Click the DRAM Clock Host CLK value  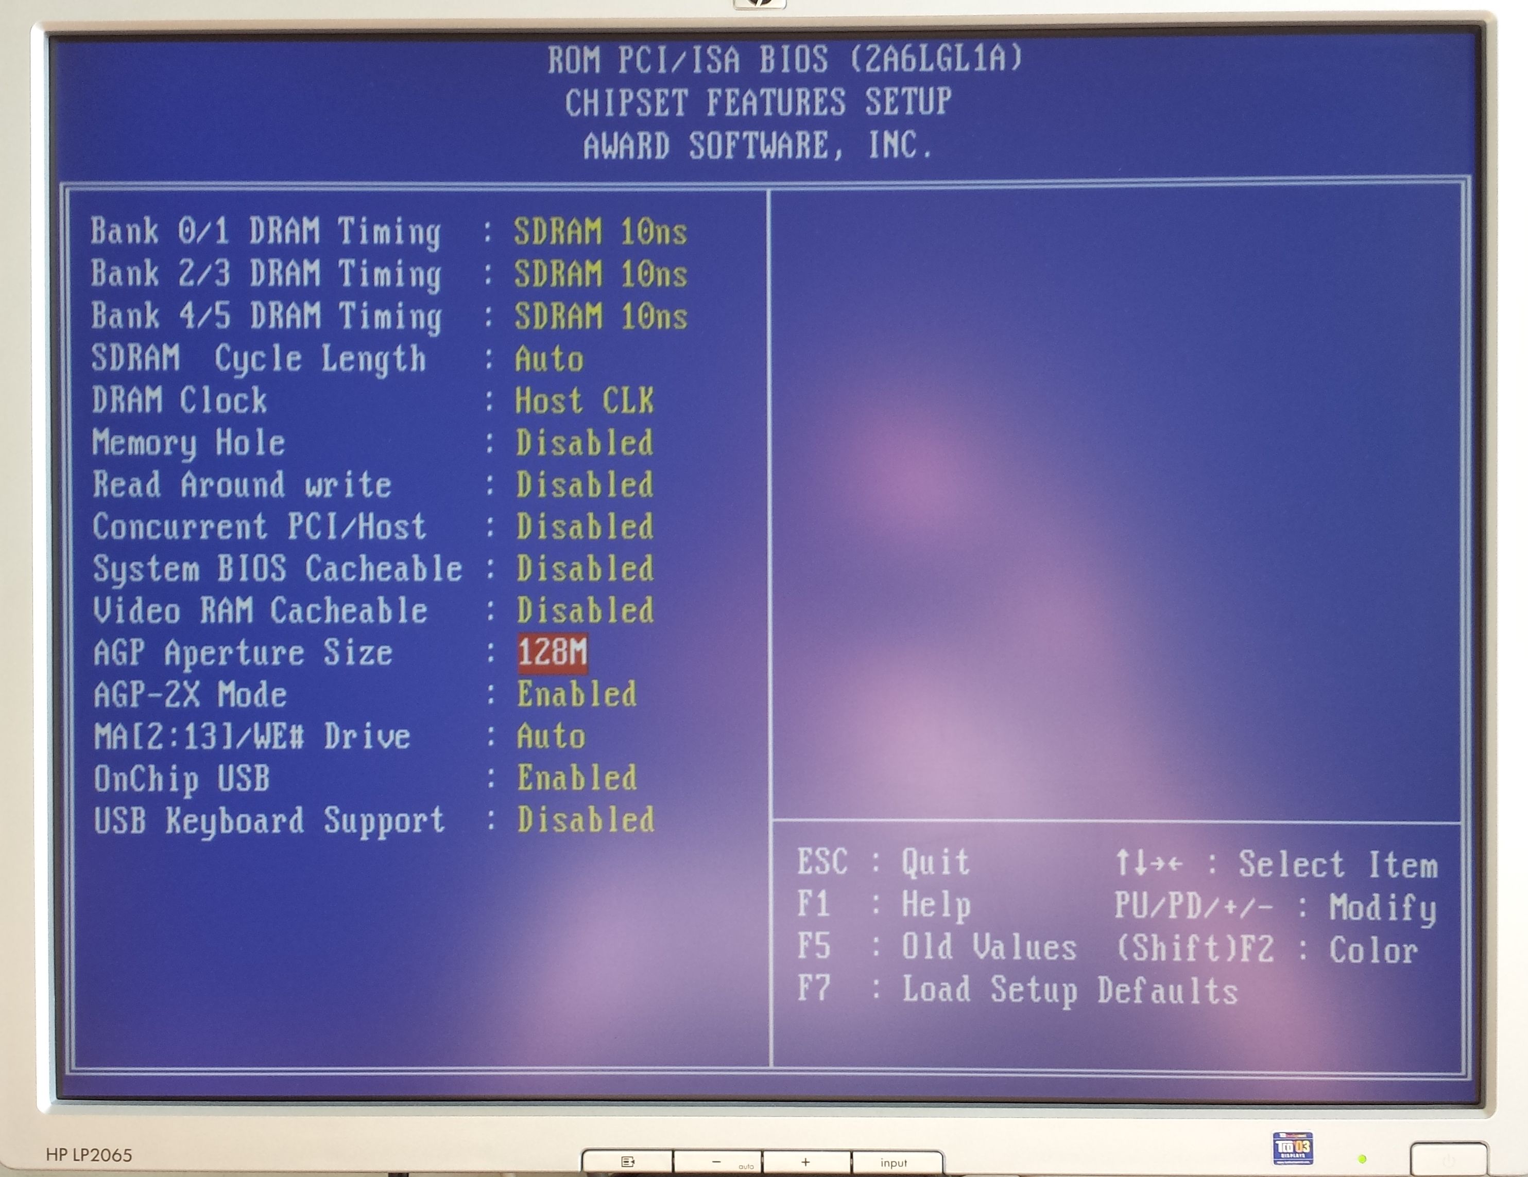tap(584, 401)
